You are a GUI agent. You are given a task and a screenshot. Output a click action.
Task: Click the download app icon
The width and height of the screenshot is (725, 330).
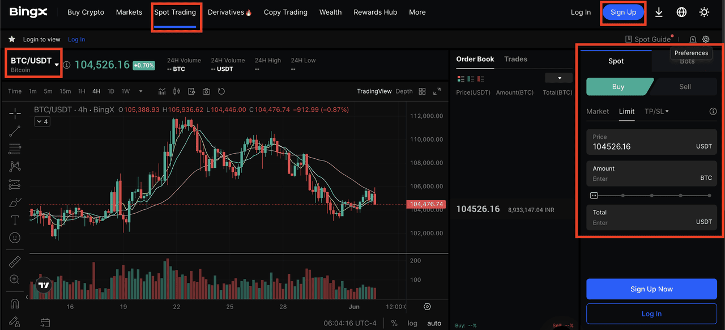pyautogui.click(x=659, y=12)
